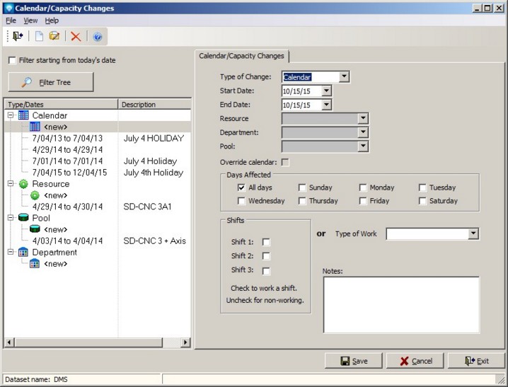Open the View menu

click(30, 21)
